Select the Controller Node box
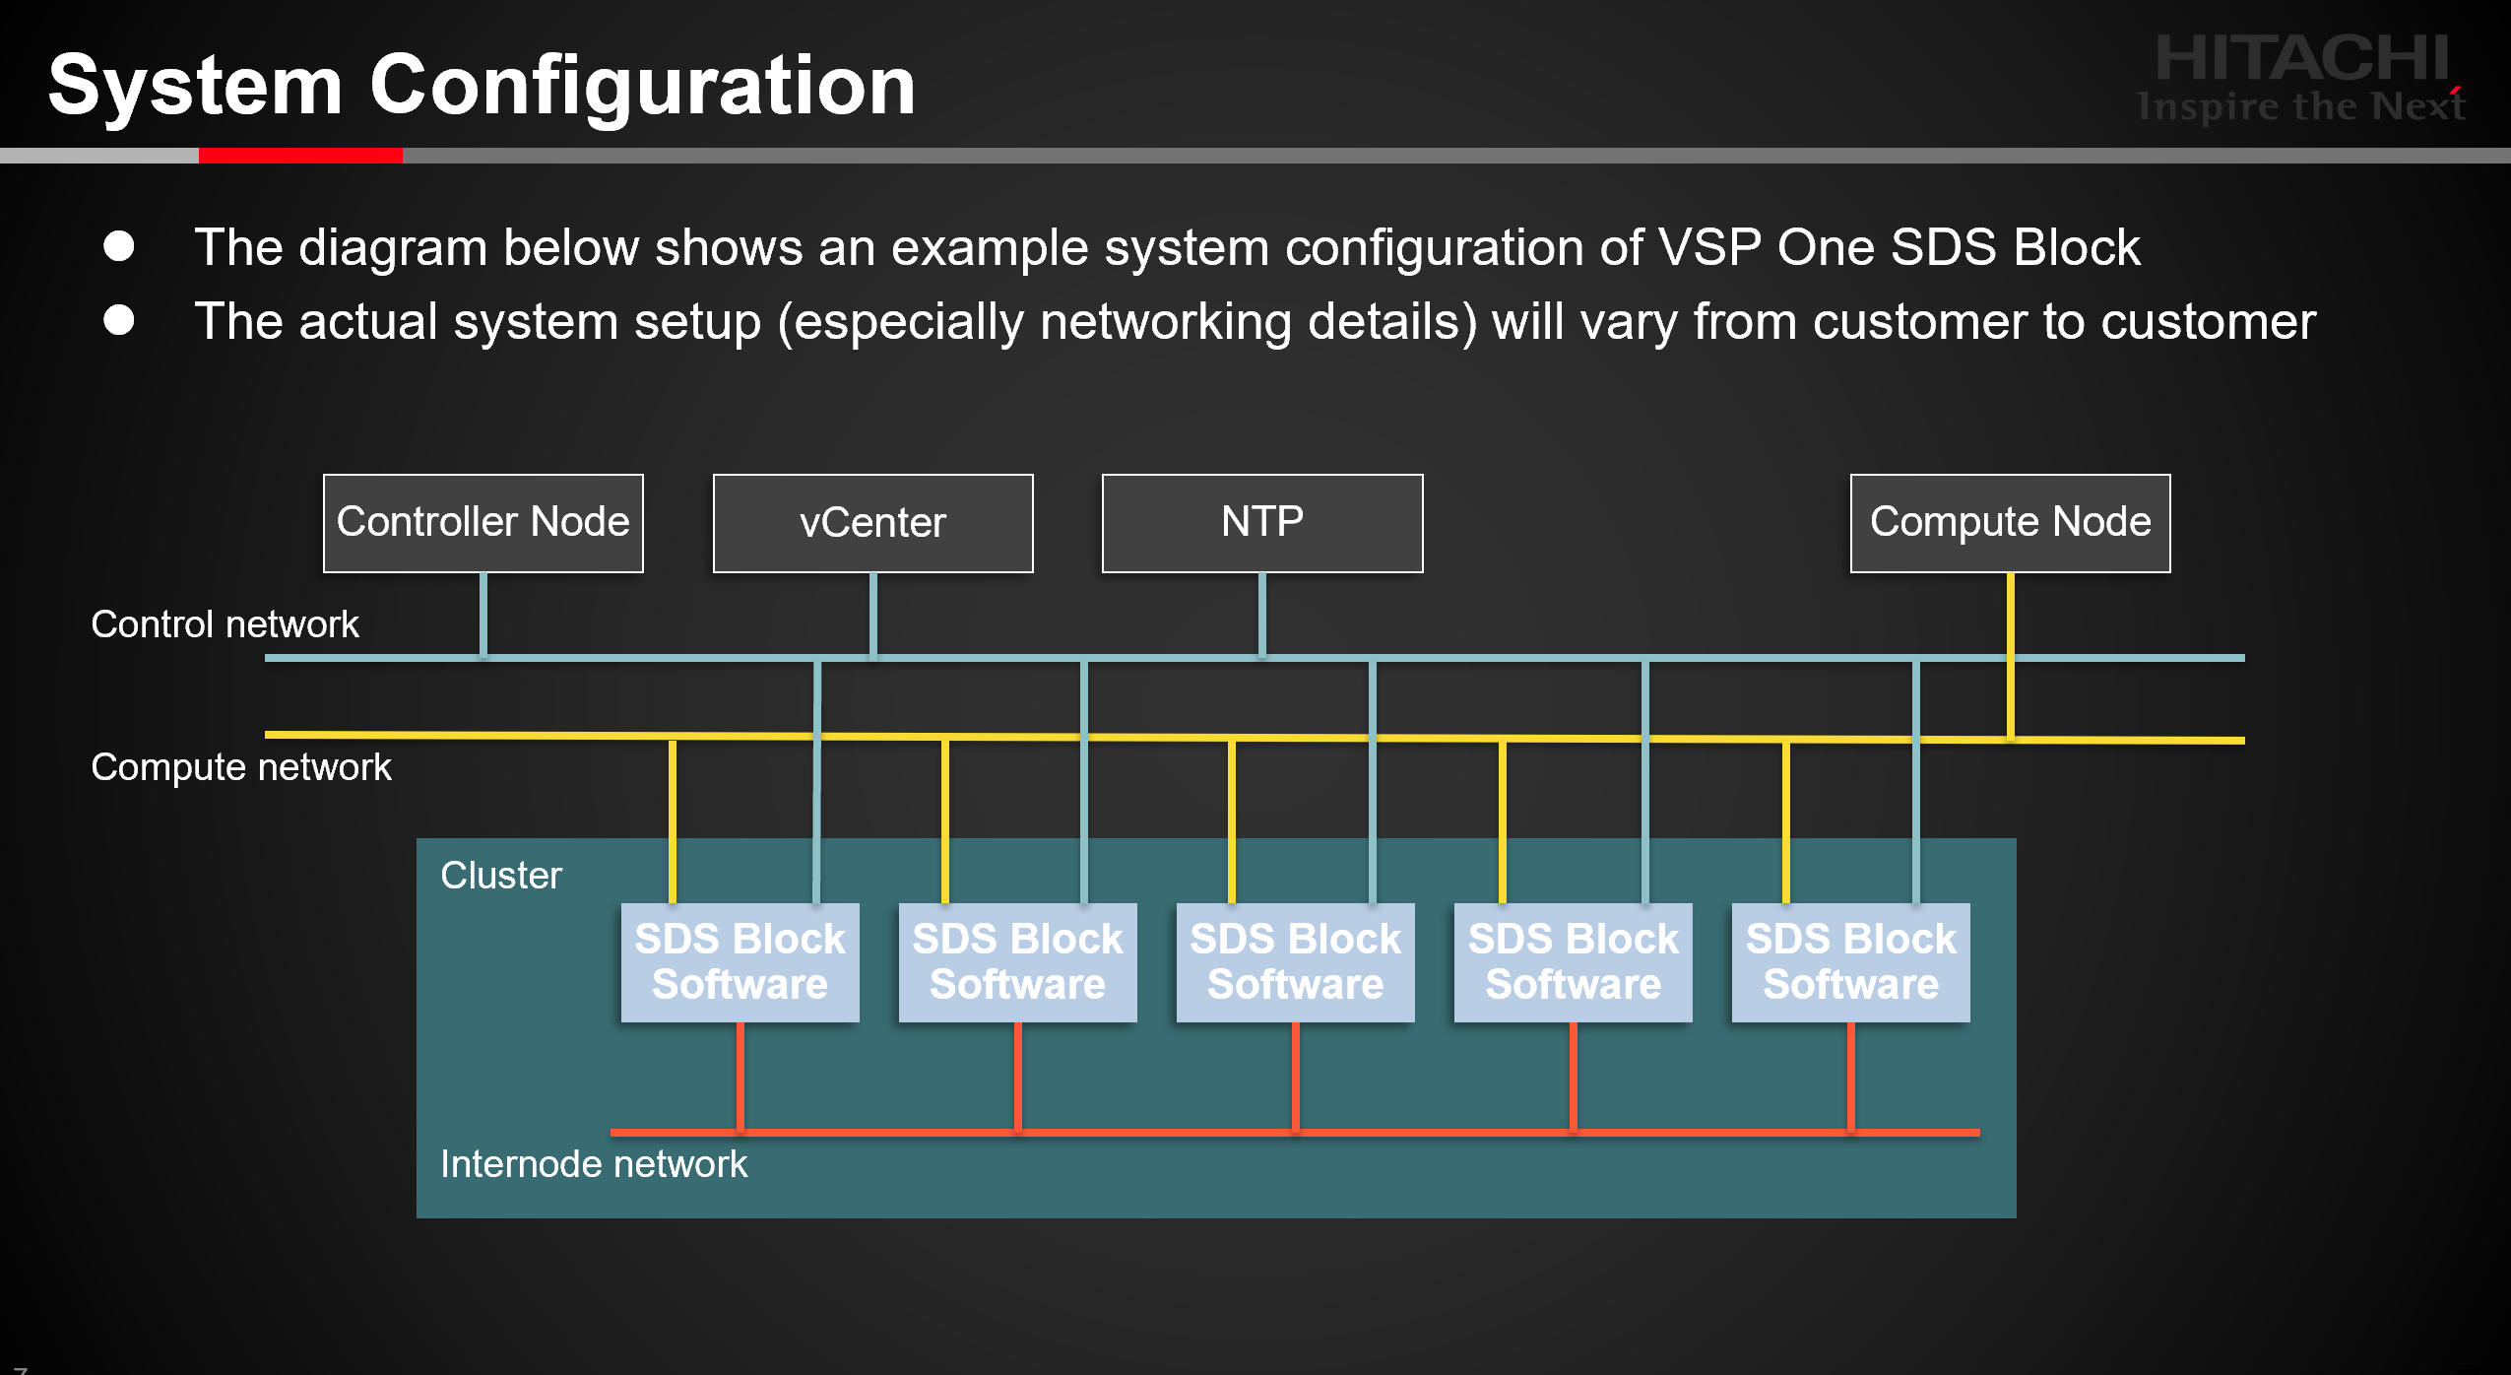The height and width of the screenshot is (1375, 2511). [x=483, y=523]
